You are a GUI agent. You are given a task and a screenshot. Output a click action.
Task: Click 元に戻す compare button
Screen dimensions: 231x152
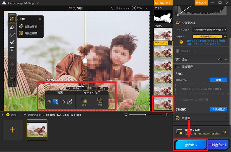[76, 8]
